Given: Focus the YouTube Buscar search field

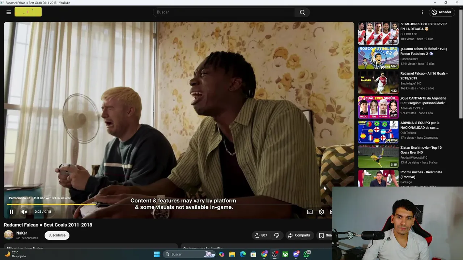Looking at the screenshot, I should pyautogui.click(x=224, y=12).
